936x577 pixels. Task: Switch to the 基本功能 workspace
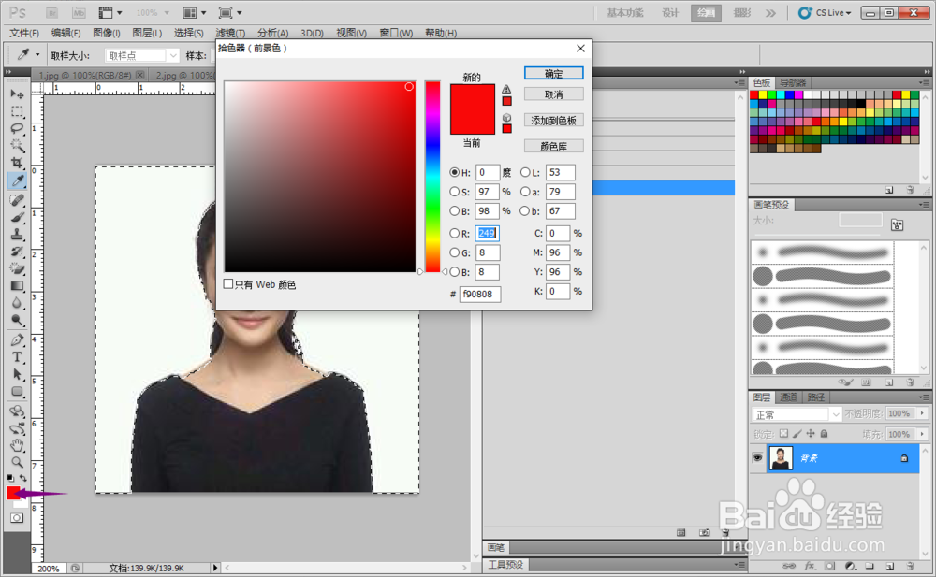coord(625,12)
